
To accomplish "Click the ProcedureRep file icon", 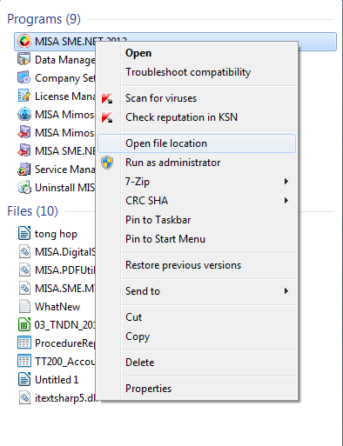I will pos(24,343).
